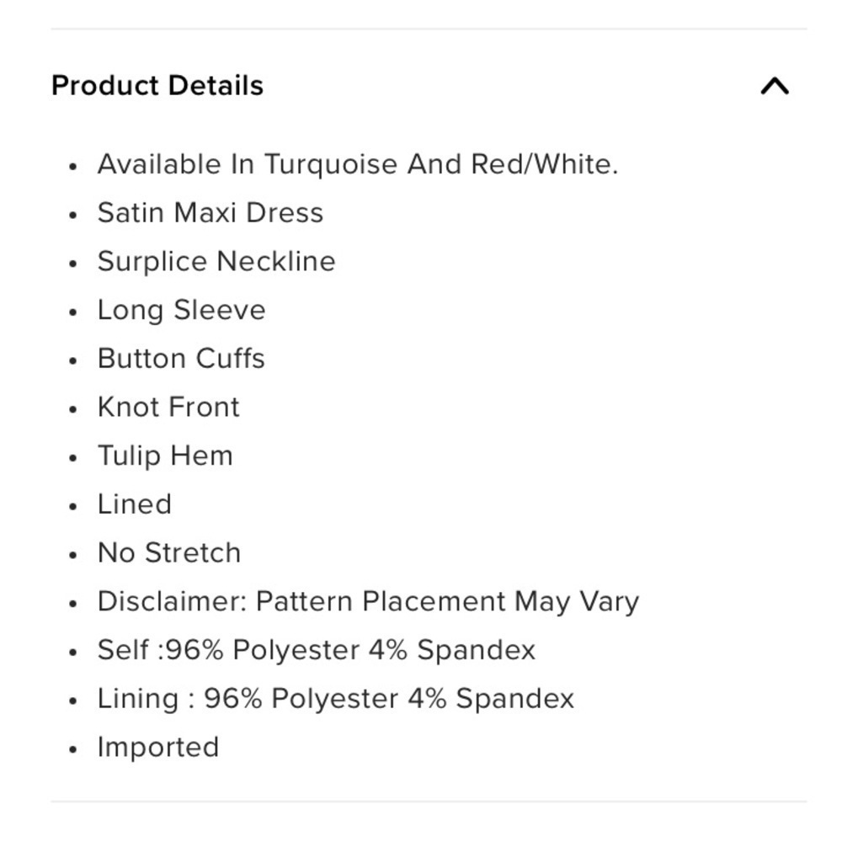
Task: Select the Available In Turquoise And Red/White line
Action: pos(358,164)
